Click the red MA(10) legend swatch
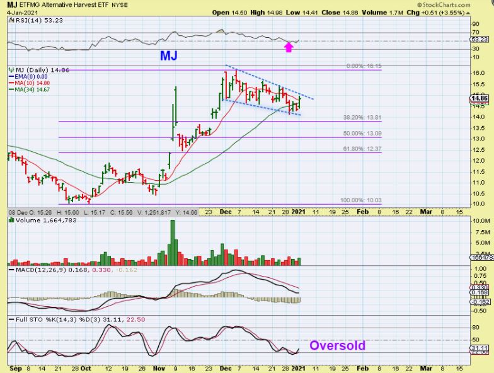 [x=11, y=83]
